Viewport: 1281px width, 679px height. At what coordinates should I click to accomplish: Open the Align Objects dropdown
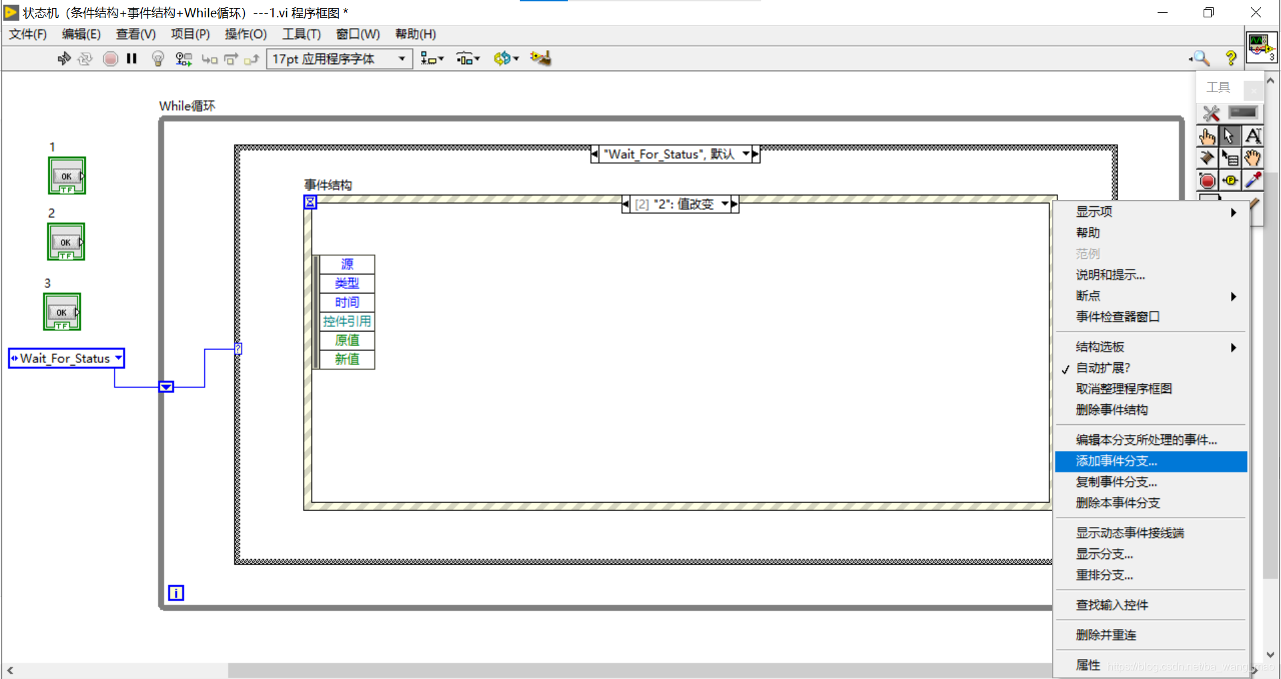click(x=432, y=59)
